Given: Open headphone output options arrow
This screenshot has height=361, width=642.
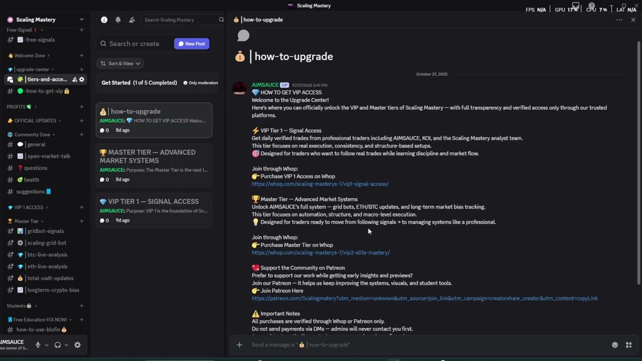Looking at the screenshot, I should click(66, 345).
